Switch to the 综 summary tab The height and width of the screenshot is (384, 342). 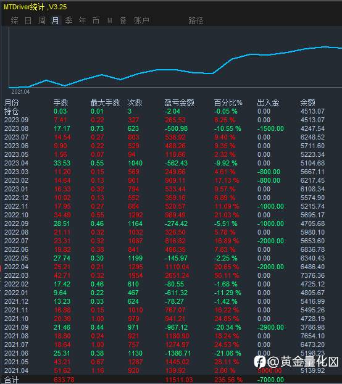(14, 20)
